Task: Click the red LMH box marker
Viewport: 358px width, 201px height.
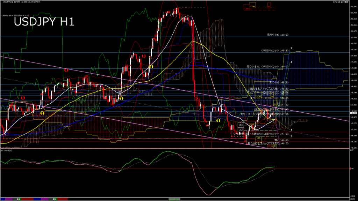Action: (x=247, y=8)
